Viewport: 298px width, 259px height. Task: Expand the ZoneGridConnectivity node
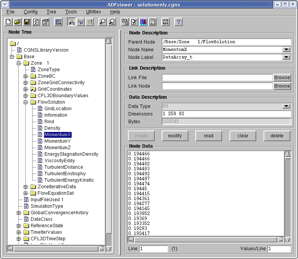25,83
